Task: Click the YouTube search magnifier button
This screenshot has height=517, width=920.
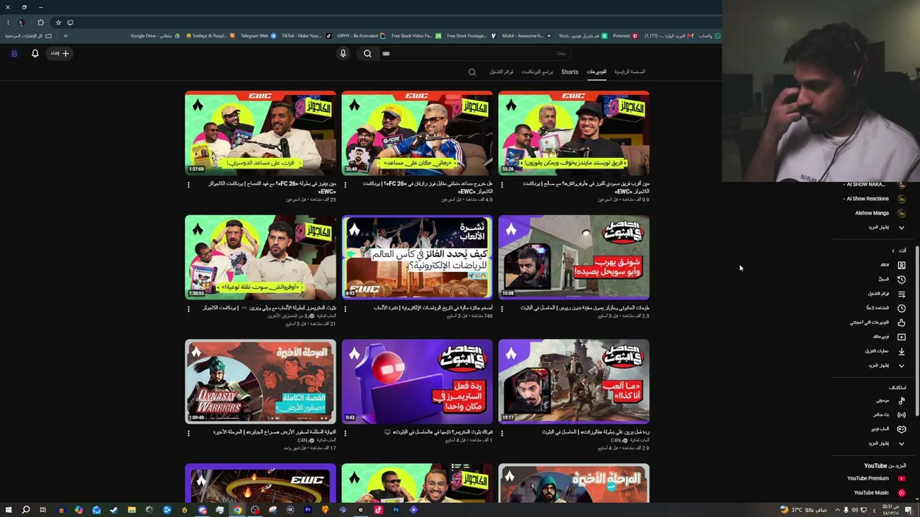Action: click(367, 53)
